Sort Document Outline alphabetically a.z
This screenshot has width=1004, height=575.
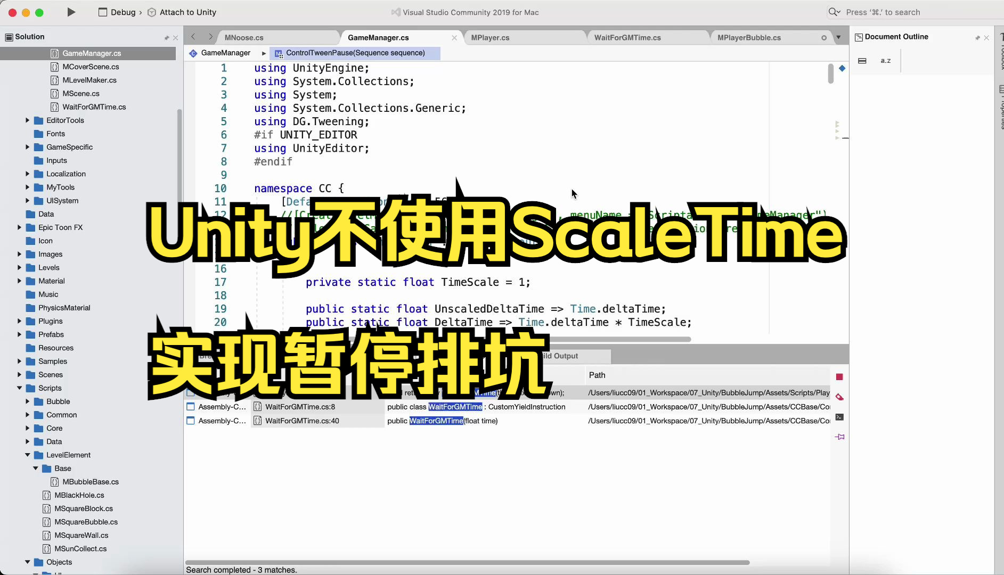(885, 61)
